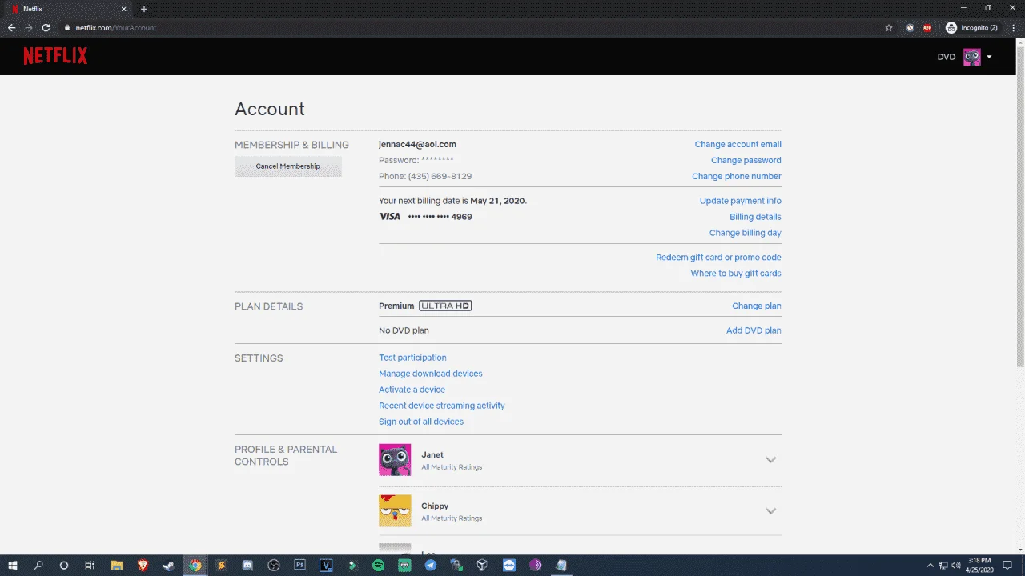1025x576 pixels.
Task: Click Redeem gift card or promo code
Action: click(718, 257)
